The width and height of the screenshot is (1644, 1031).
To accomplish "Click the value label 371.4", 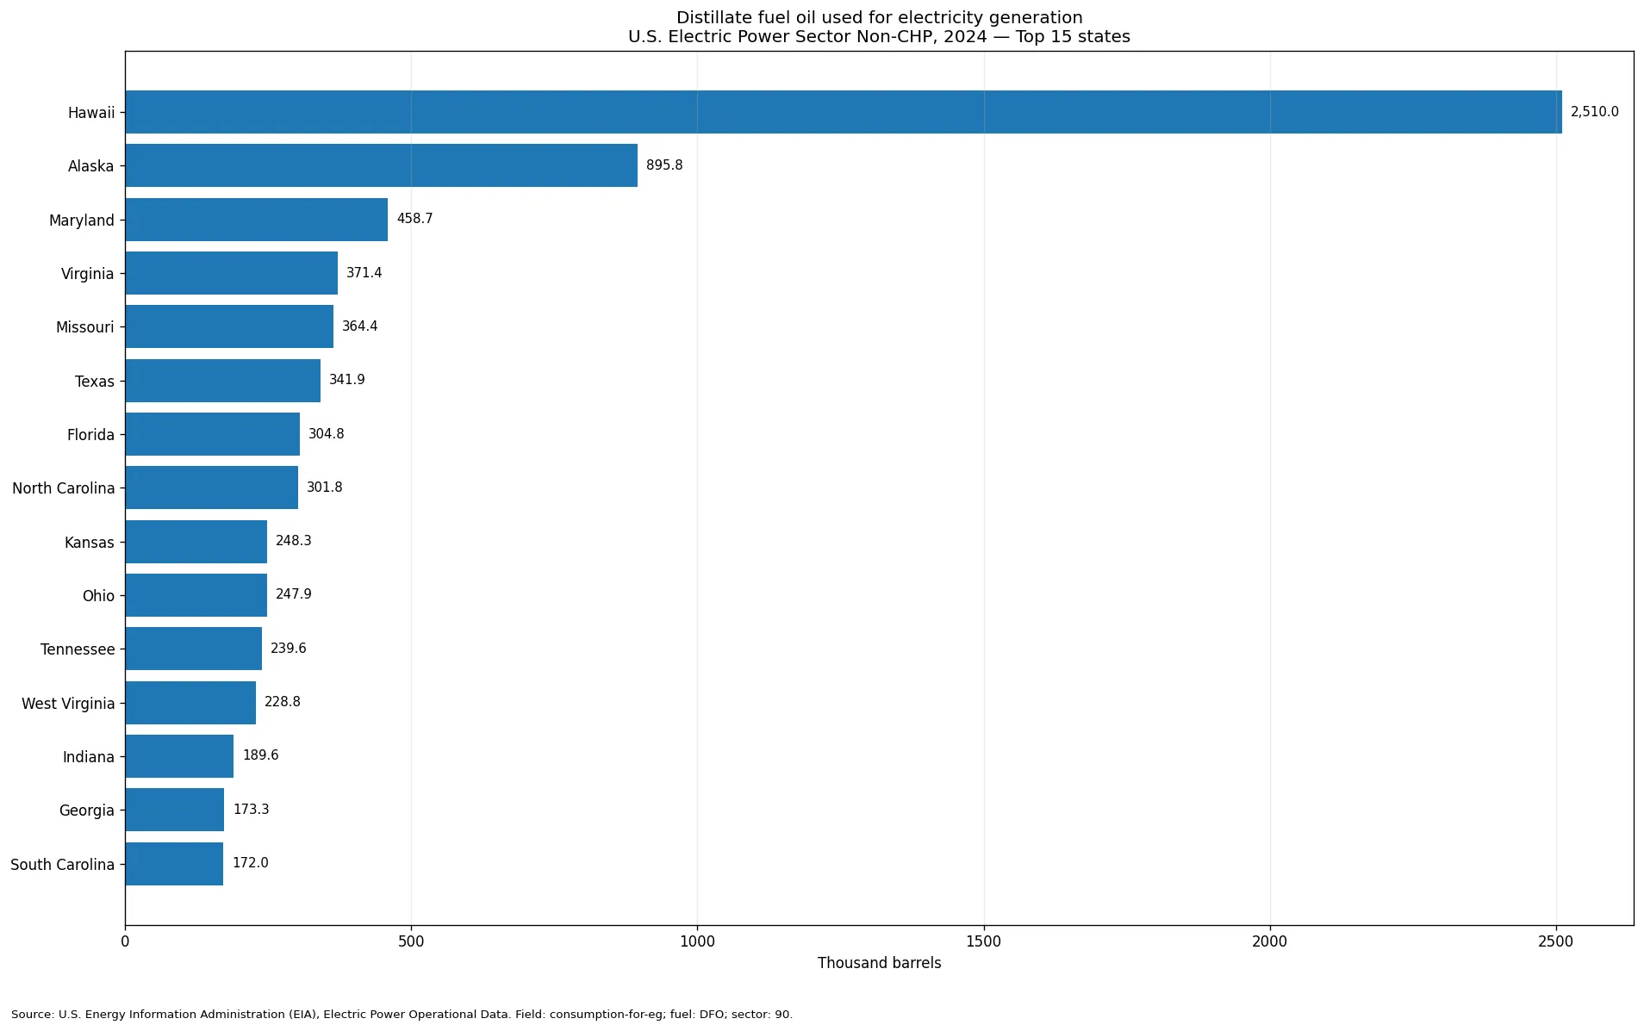I will point(364,273).
